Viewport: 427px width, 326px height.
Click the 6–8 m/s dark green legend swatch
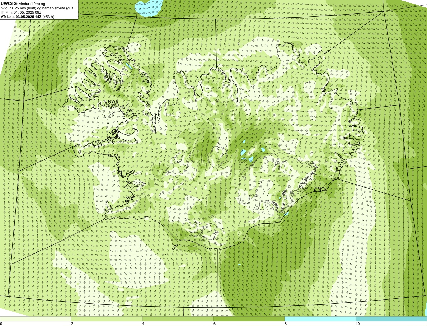249,319
